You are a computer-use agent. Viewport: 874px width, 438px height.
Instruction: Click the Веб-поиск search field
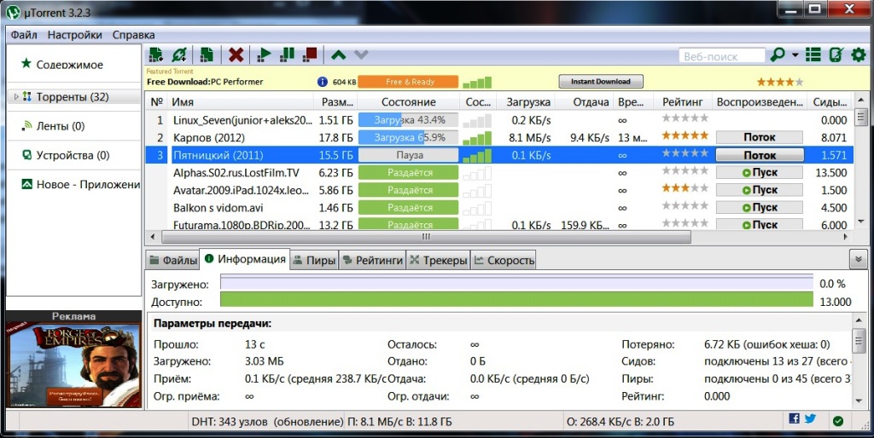pyautogui.click(x=721, y=55)
